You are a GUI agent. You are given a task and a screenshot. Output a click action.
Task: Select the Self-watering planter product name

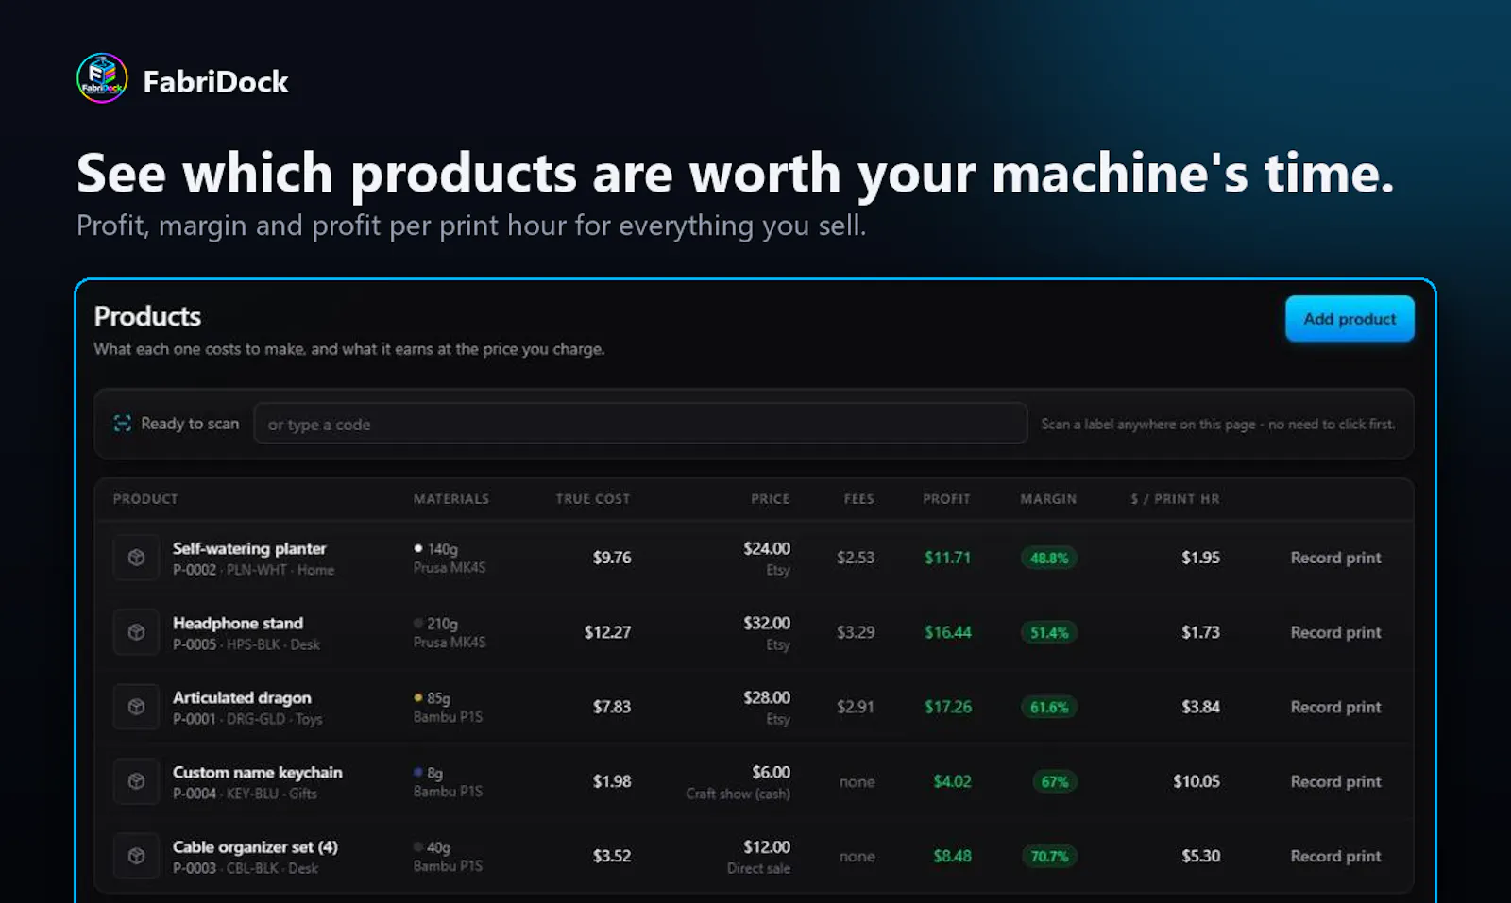(249, 548)
